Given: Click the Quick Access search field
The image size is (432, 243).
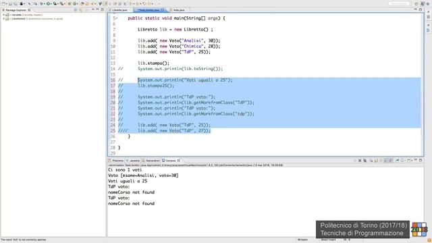Looking at the screenshot, I should pos(399,3).
